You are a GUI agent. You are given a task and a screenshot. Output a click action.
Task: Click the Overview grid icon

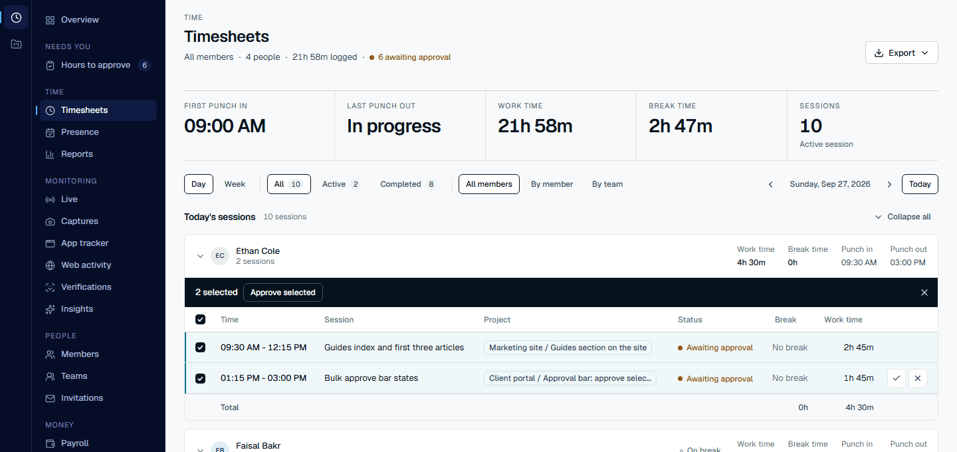pyautogui.click(x=50, y=20)
